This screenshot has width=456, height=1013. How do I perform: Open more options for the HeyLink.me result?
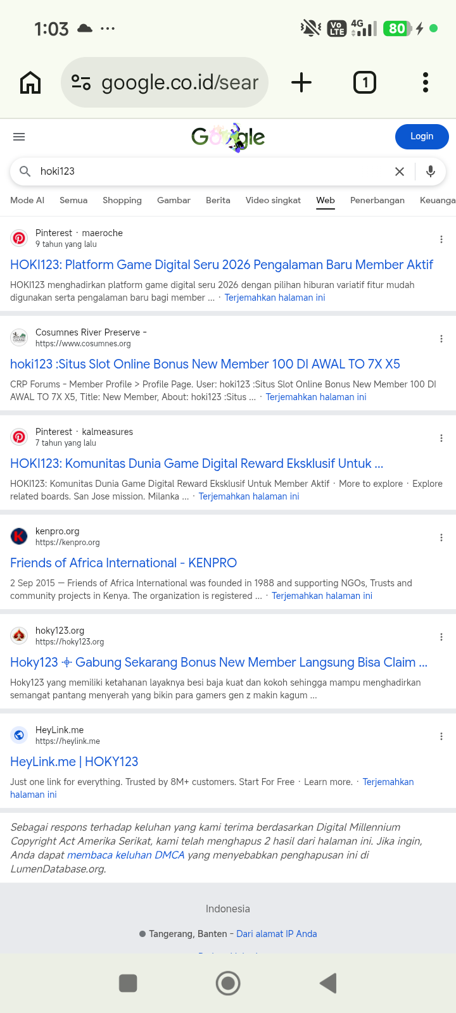441,736
